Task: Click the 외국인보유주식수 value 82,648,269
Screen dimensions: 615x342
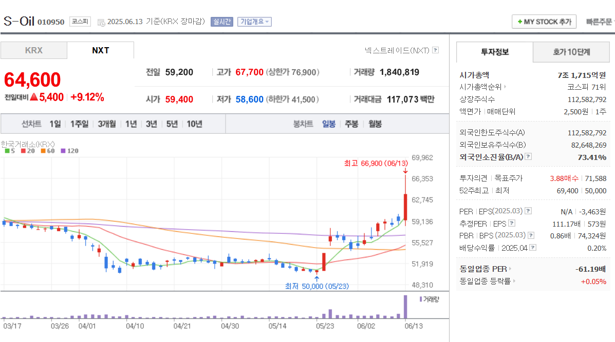Action: [588, 145]
